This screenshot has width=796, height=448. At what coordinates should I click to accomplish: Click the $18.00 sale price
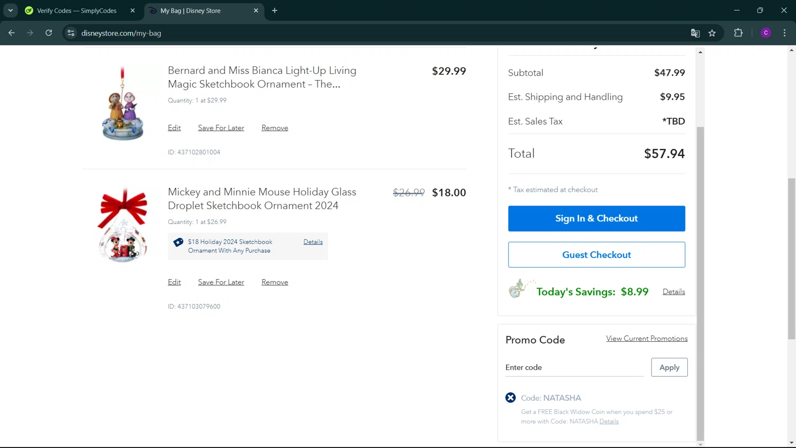(x=449, y=193)
